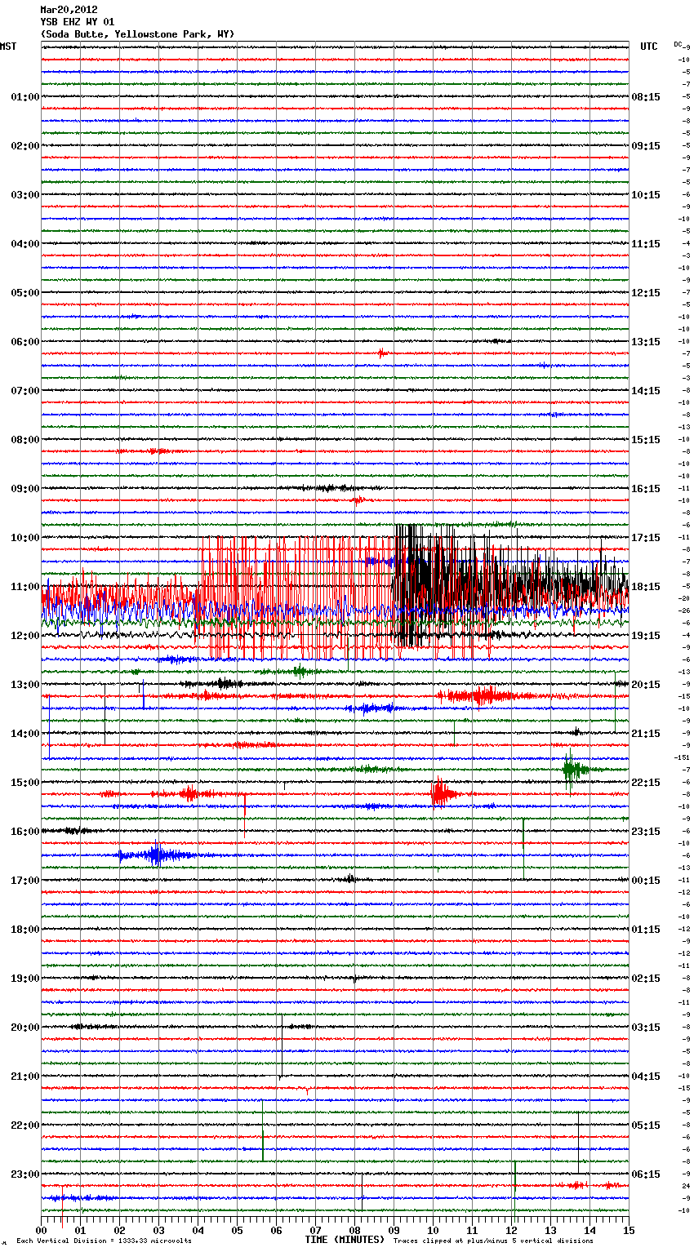Screen dimensions: 694x1252
Task: Click the 16:15 UTC time label
Action: (646, 489)
